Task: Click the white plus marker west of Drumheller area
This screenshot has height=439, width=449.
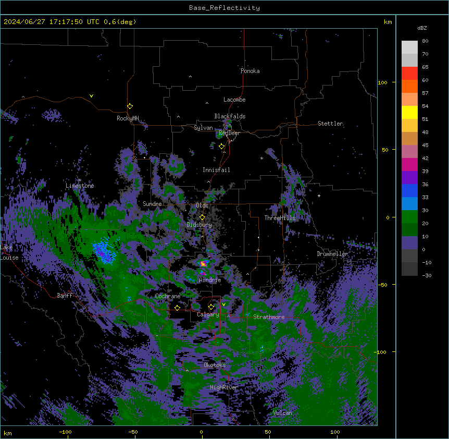Action: pos(319,196)
